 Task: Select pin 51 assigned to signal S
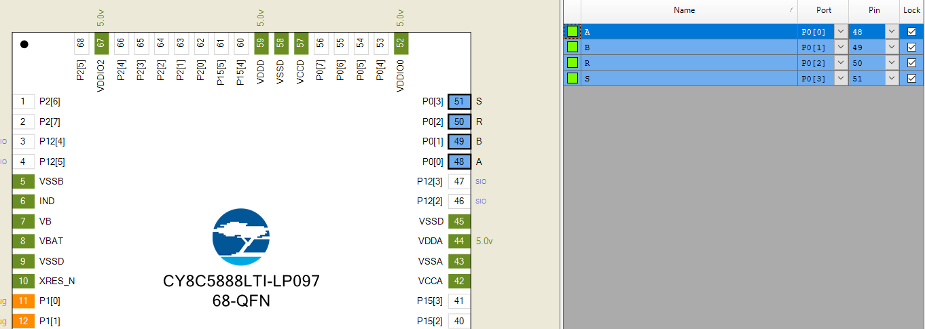(459, 102)
